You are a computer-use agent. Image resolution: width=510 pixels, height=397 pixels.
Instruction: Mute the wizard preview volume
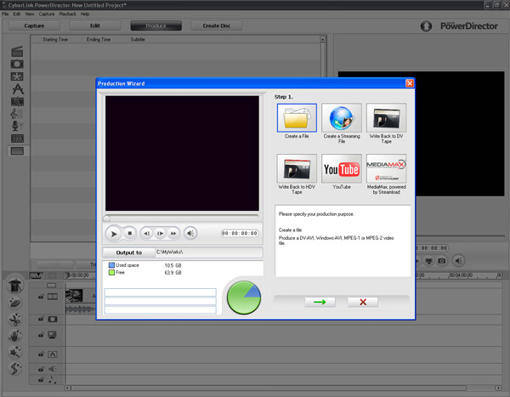click(190, 233)
